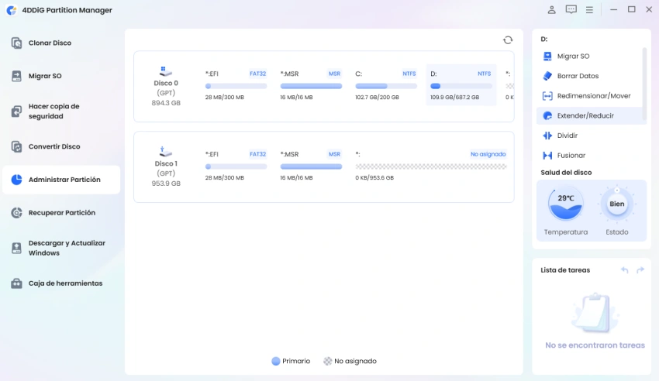Click the Administrar Partición pie icon
Screen dimensions: 659x381
point(16,180)
